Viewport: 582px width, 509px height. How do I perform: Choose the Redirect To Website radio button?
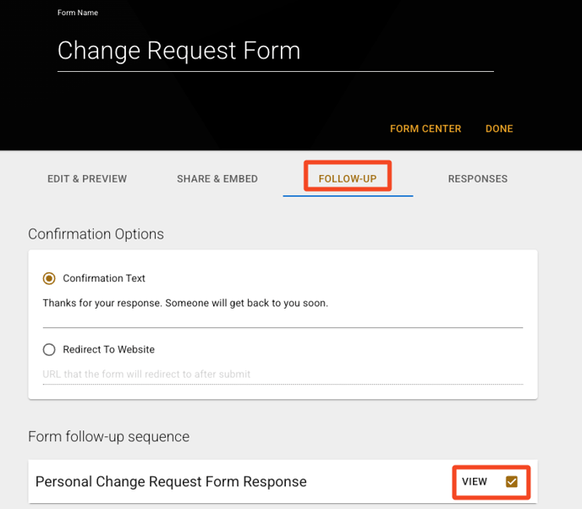[x=49, y=349]
